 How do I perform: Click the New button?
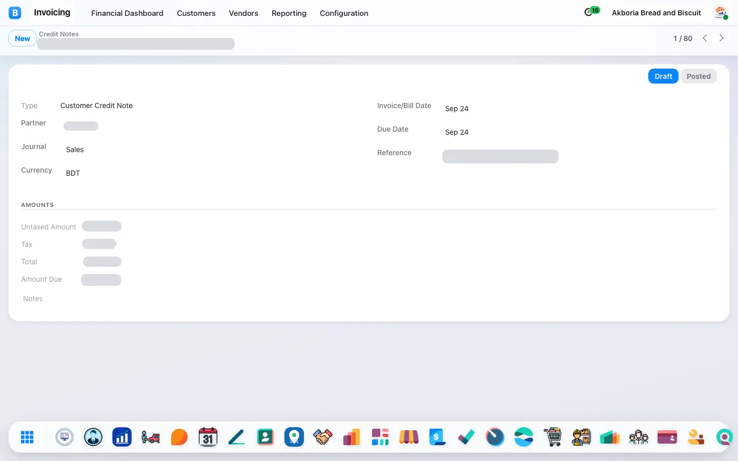(23, 38)
